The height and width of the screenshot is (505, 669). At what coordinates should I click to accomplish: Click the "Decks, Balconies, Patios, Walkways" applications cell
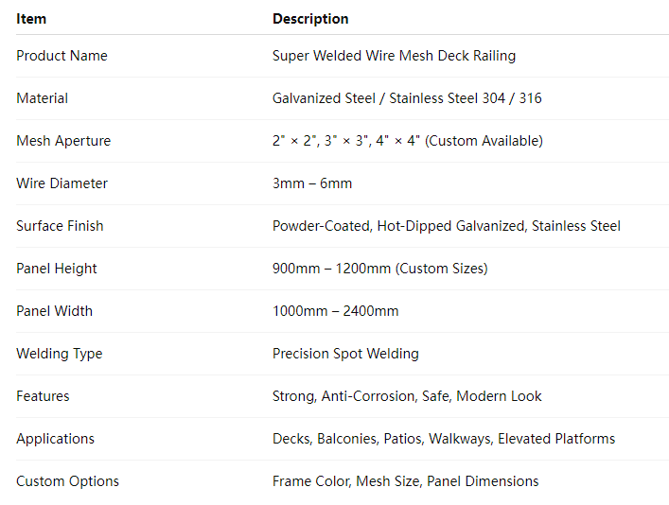click(443, 439)
